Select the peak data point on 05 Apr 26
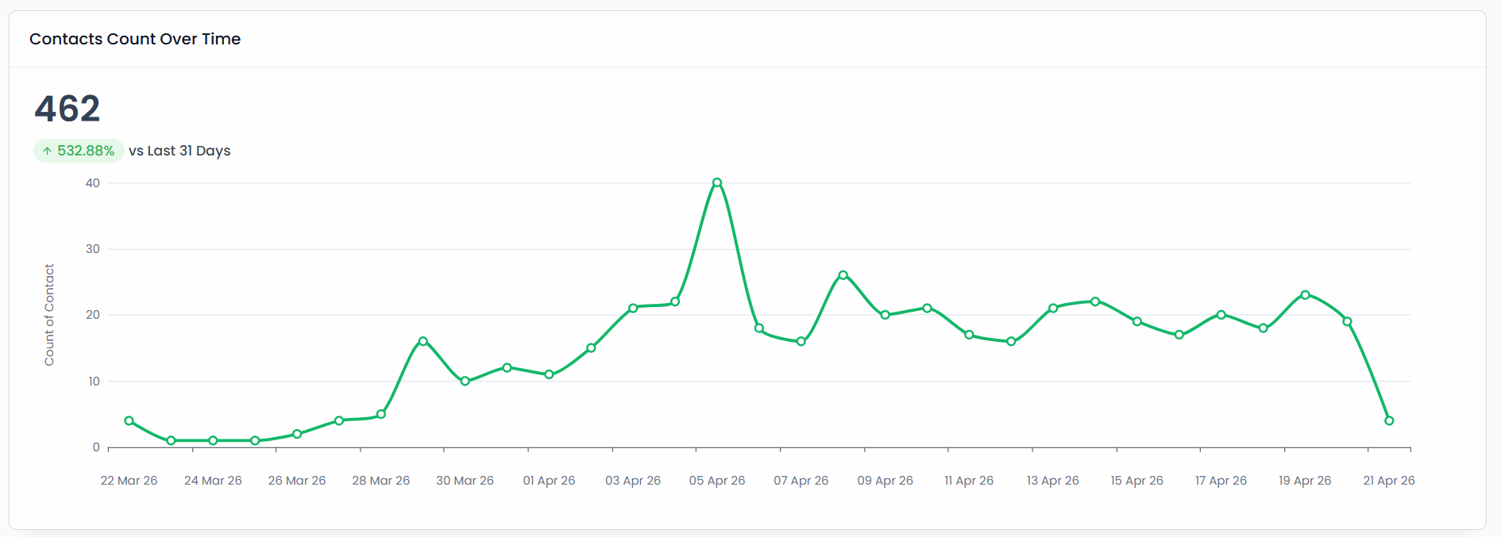Image resolution: width=1501 pixels, height=537 pixels. pyautogui.click(x=717, y=182)
